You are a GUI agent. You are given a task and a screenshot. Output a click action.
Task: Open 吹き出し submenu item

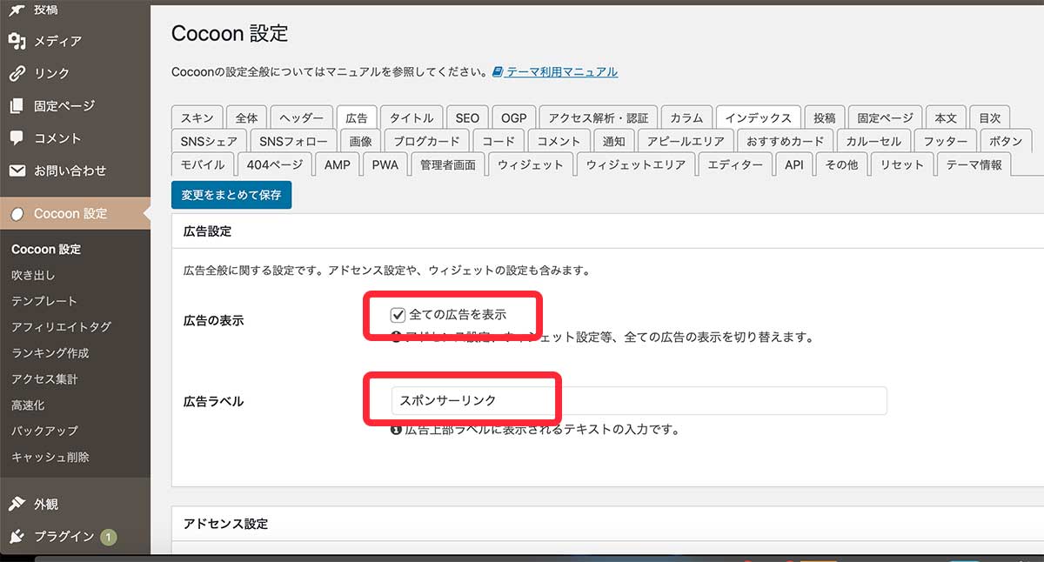(x=33, y=275)
